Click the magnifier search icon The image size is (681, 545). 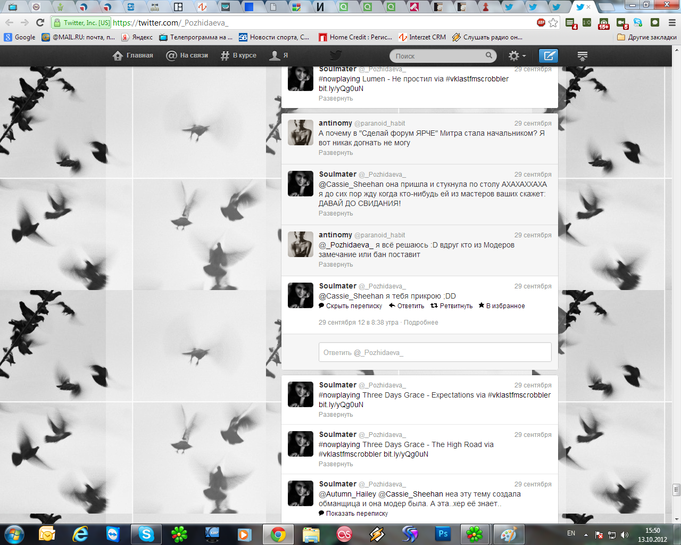(489, 55)
